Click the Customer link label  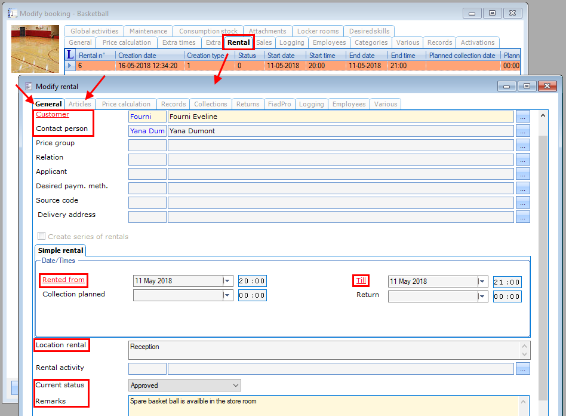[x=53, y=114]
